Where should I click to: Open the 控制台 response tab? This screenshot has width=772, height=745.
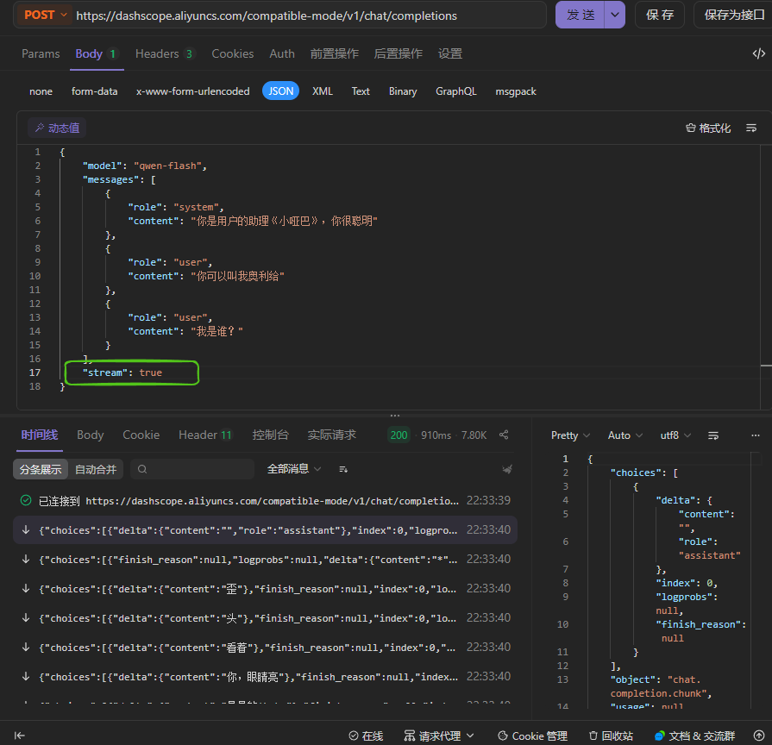(270, 435)
